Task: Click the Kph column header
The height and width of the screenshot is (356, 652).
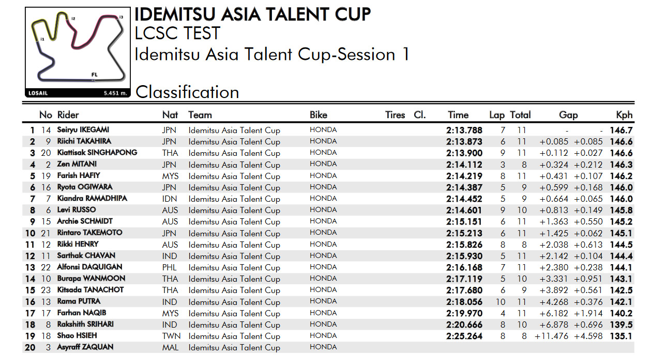Action: pyautogui.click(x=624, y=115)
